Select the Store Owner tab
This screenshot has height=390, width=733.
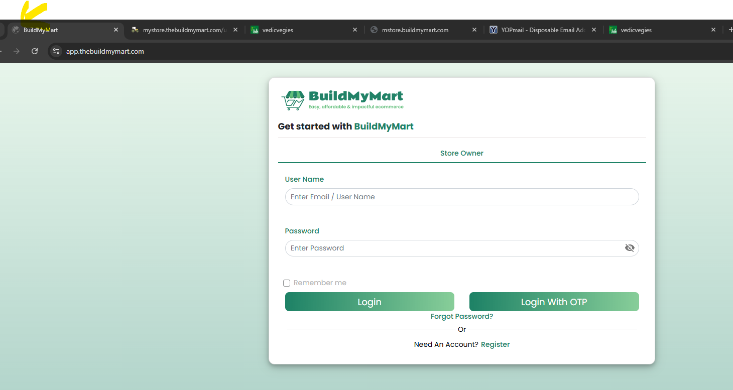click(x=462, y=153)
